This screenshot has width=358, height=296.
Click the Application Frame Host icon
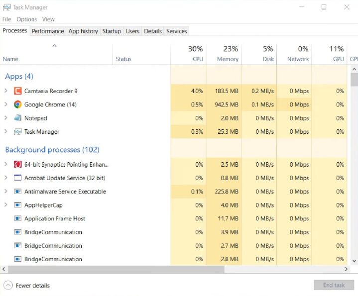point(17,218)
